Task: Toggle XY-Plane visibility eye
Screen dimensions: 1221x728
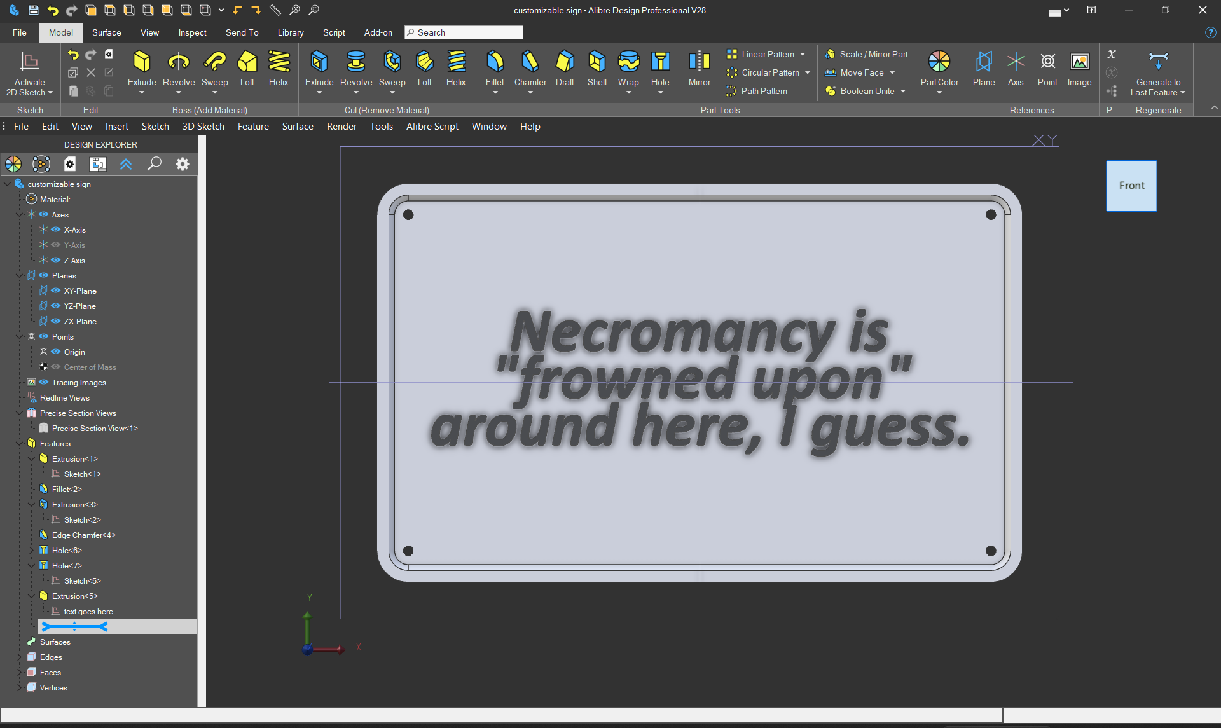Action: coord(56,291)
